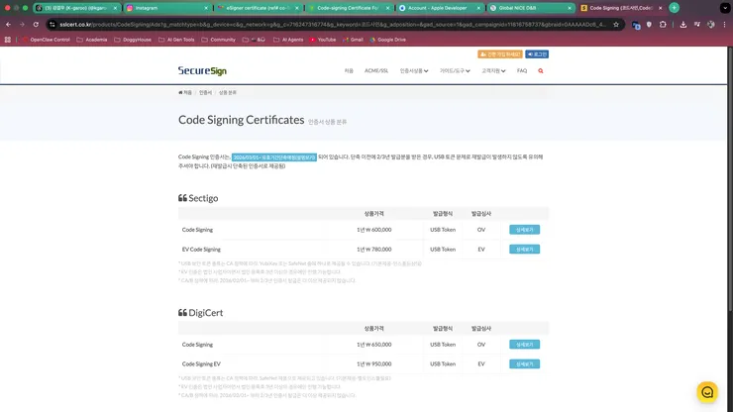The height and width of the screenshot is (412, 733).
Task: Open a new browser tab
Action: pos(675,7)
